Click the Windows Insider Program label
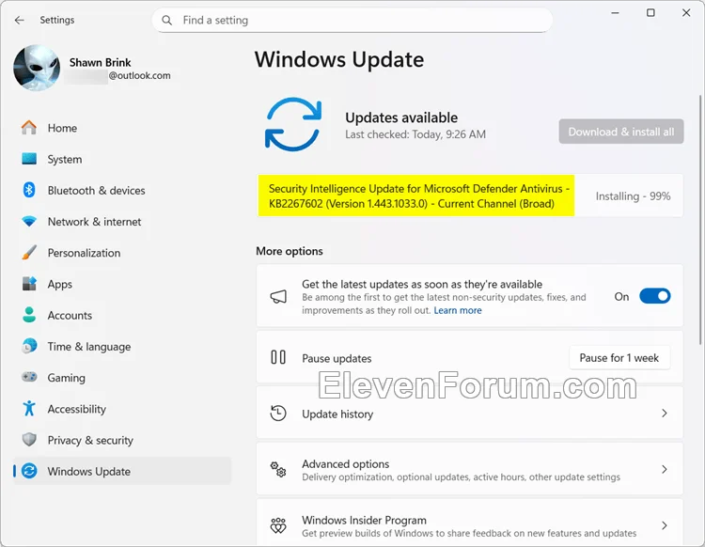The height and width of the screenshot is (547, 705). [364, 520]
